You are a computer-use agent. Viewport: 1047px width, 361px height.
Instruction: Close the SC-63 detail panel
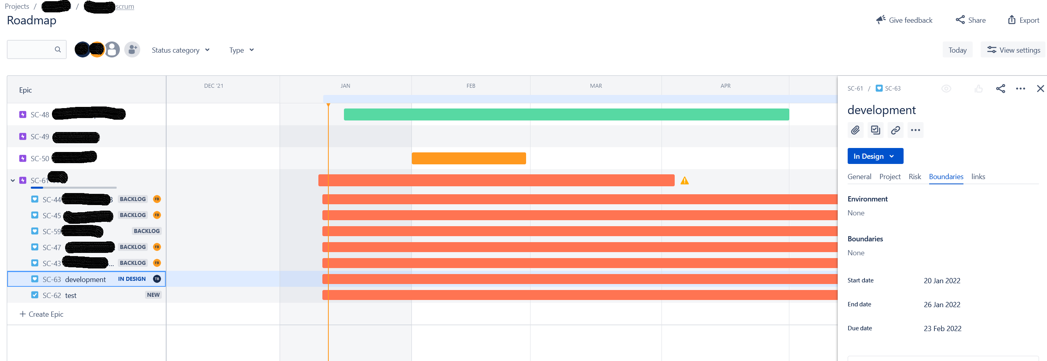[1041, 89]
